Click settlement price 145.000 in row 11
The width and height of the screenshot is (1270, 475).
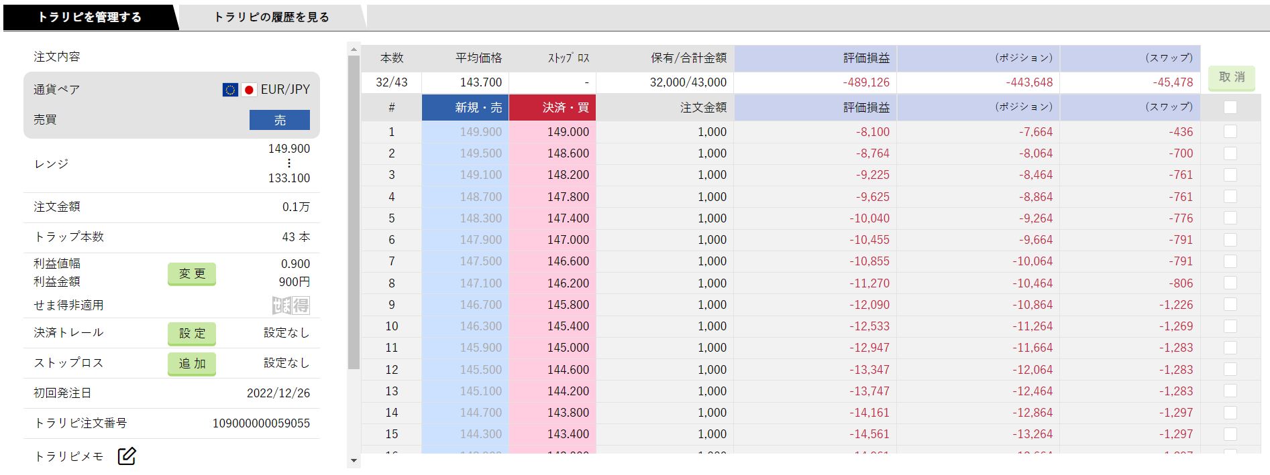(552, 348)
